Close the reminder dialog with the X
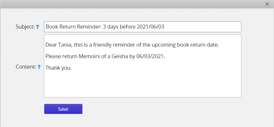Image resolution: width=274 pixels, height=127 pixels. click(x=267, y=4)
